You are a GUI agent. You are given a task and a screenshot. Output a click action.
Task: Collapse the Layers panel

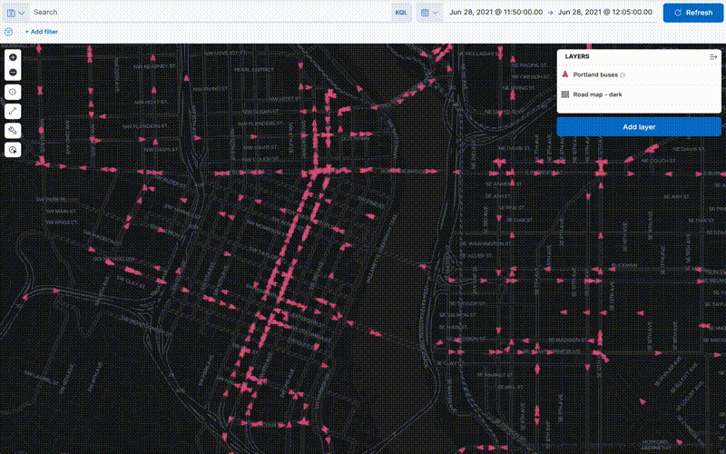point(713,56)
